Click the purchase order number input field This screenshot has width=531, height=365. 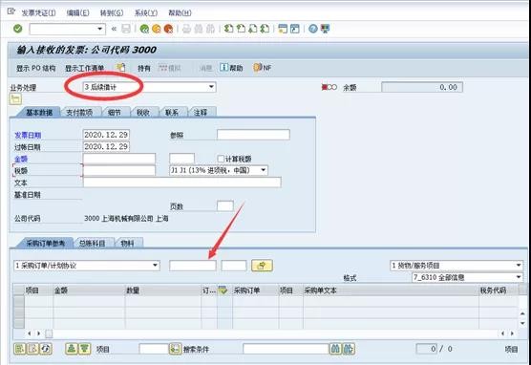[193, 266]
